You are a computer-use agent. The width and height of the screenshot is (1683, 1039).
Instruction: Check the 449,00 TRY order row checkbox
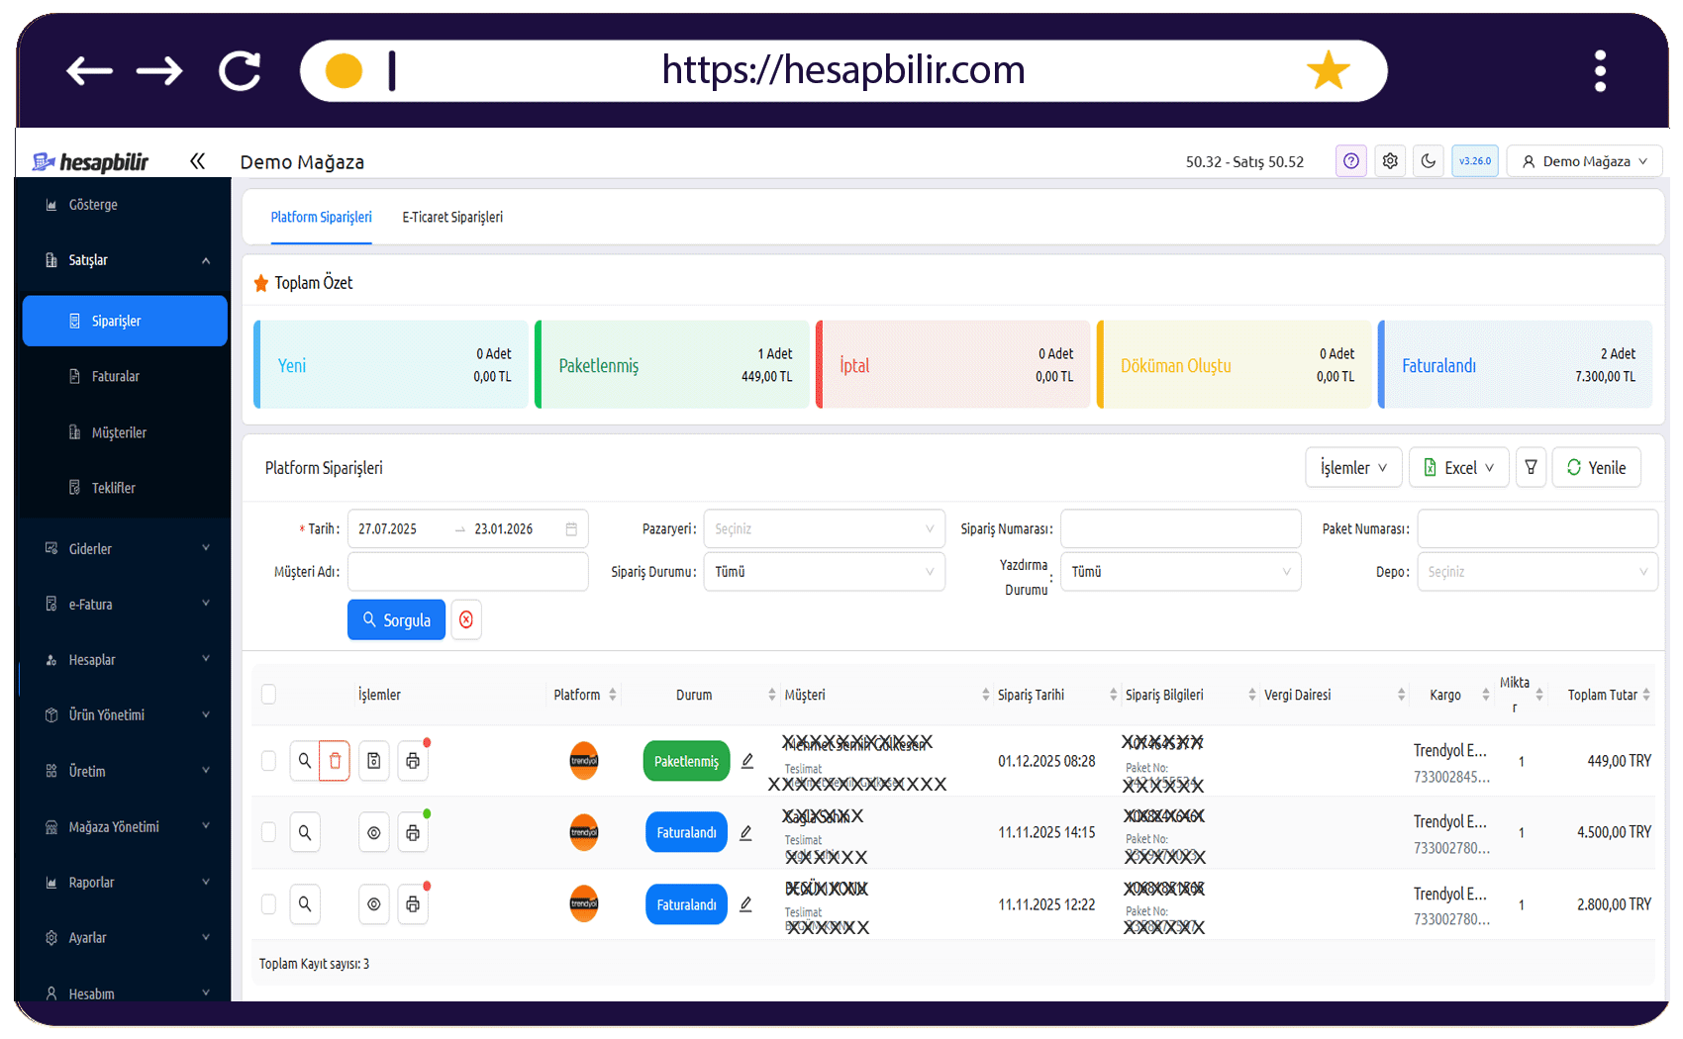pyautogui.click(x=268, y=761)
